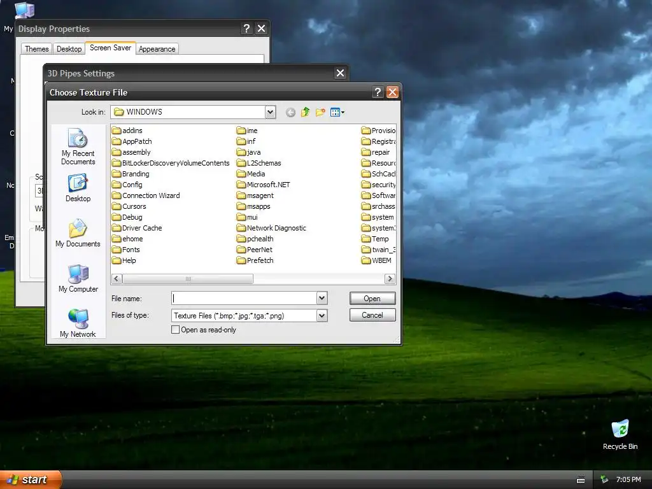
Task: Click inside the File name text field
Action: tap(244, 298)
